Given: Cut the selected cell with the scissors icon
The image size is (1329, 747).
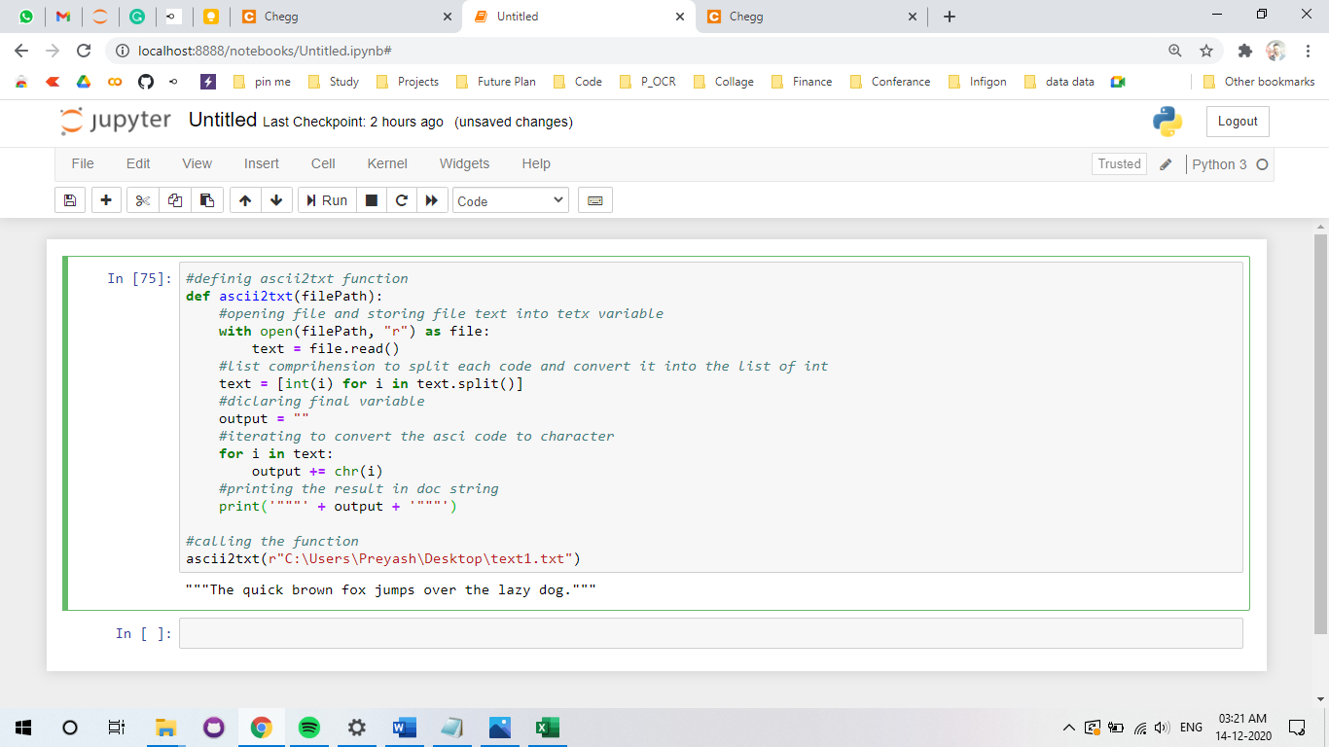Looking at the screenshot, I should tap(143, 200).
